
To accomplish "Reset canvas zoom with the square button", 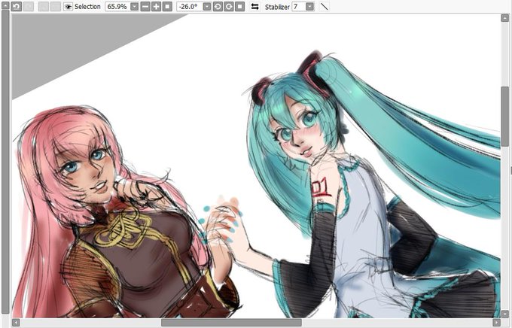I will click(x=167, y=7).
